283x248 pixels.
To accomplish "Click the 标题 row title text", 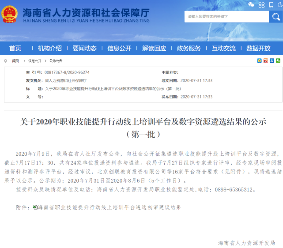I will pyautogui.click(x=113, y=89).
